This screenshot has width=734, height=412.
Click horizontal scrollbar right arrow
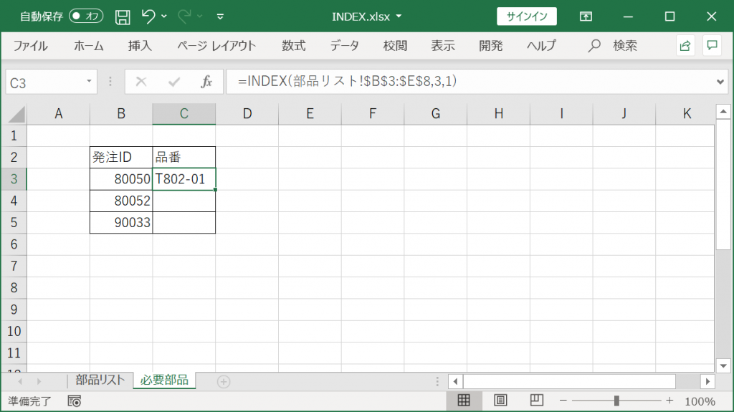pyautogui.click(x=707, y=382)
